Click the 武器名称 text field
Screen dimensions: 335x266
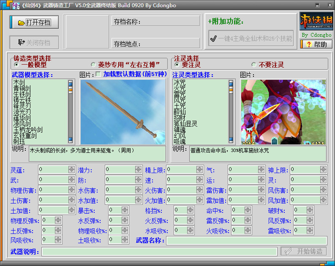point(247,241)
